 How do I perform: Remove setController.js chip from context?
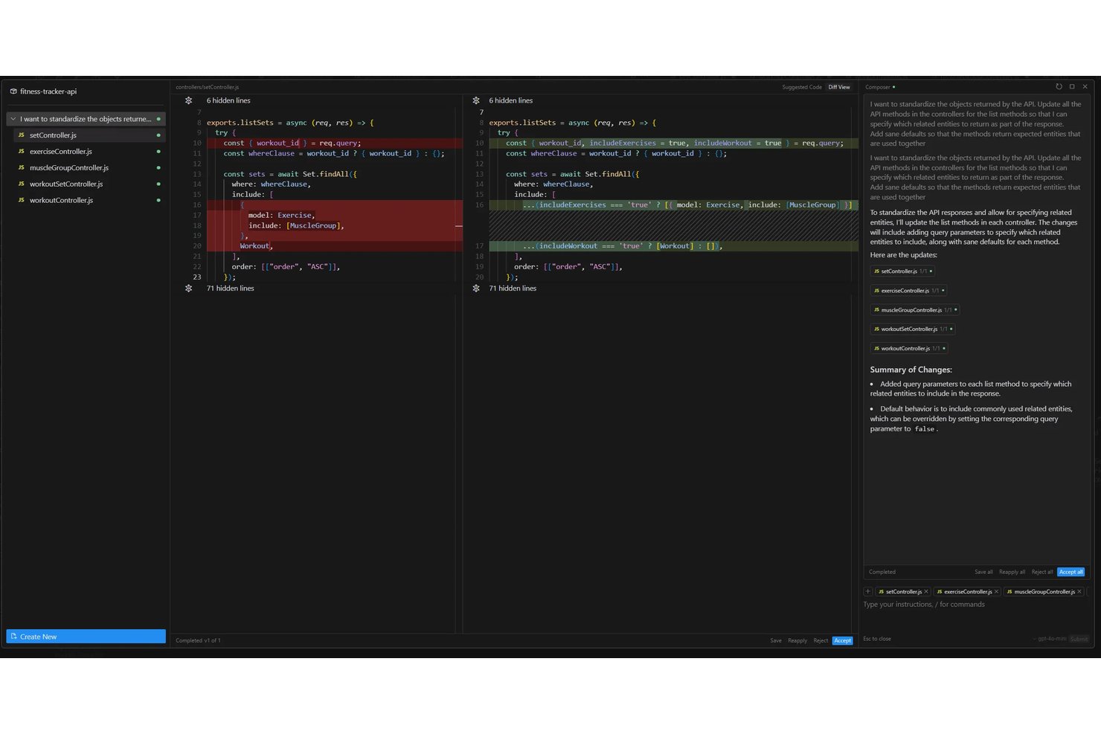point(926,592)
